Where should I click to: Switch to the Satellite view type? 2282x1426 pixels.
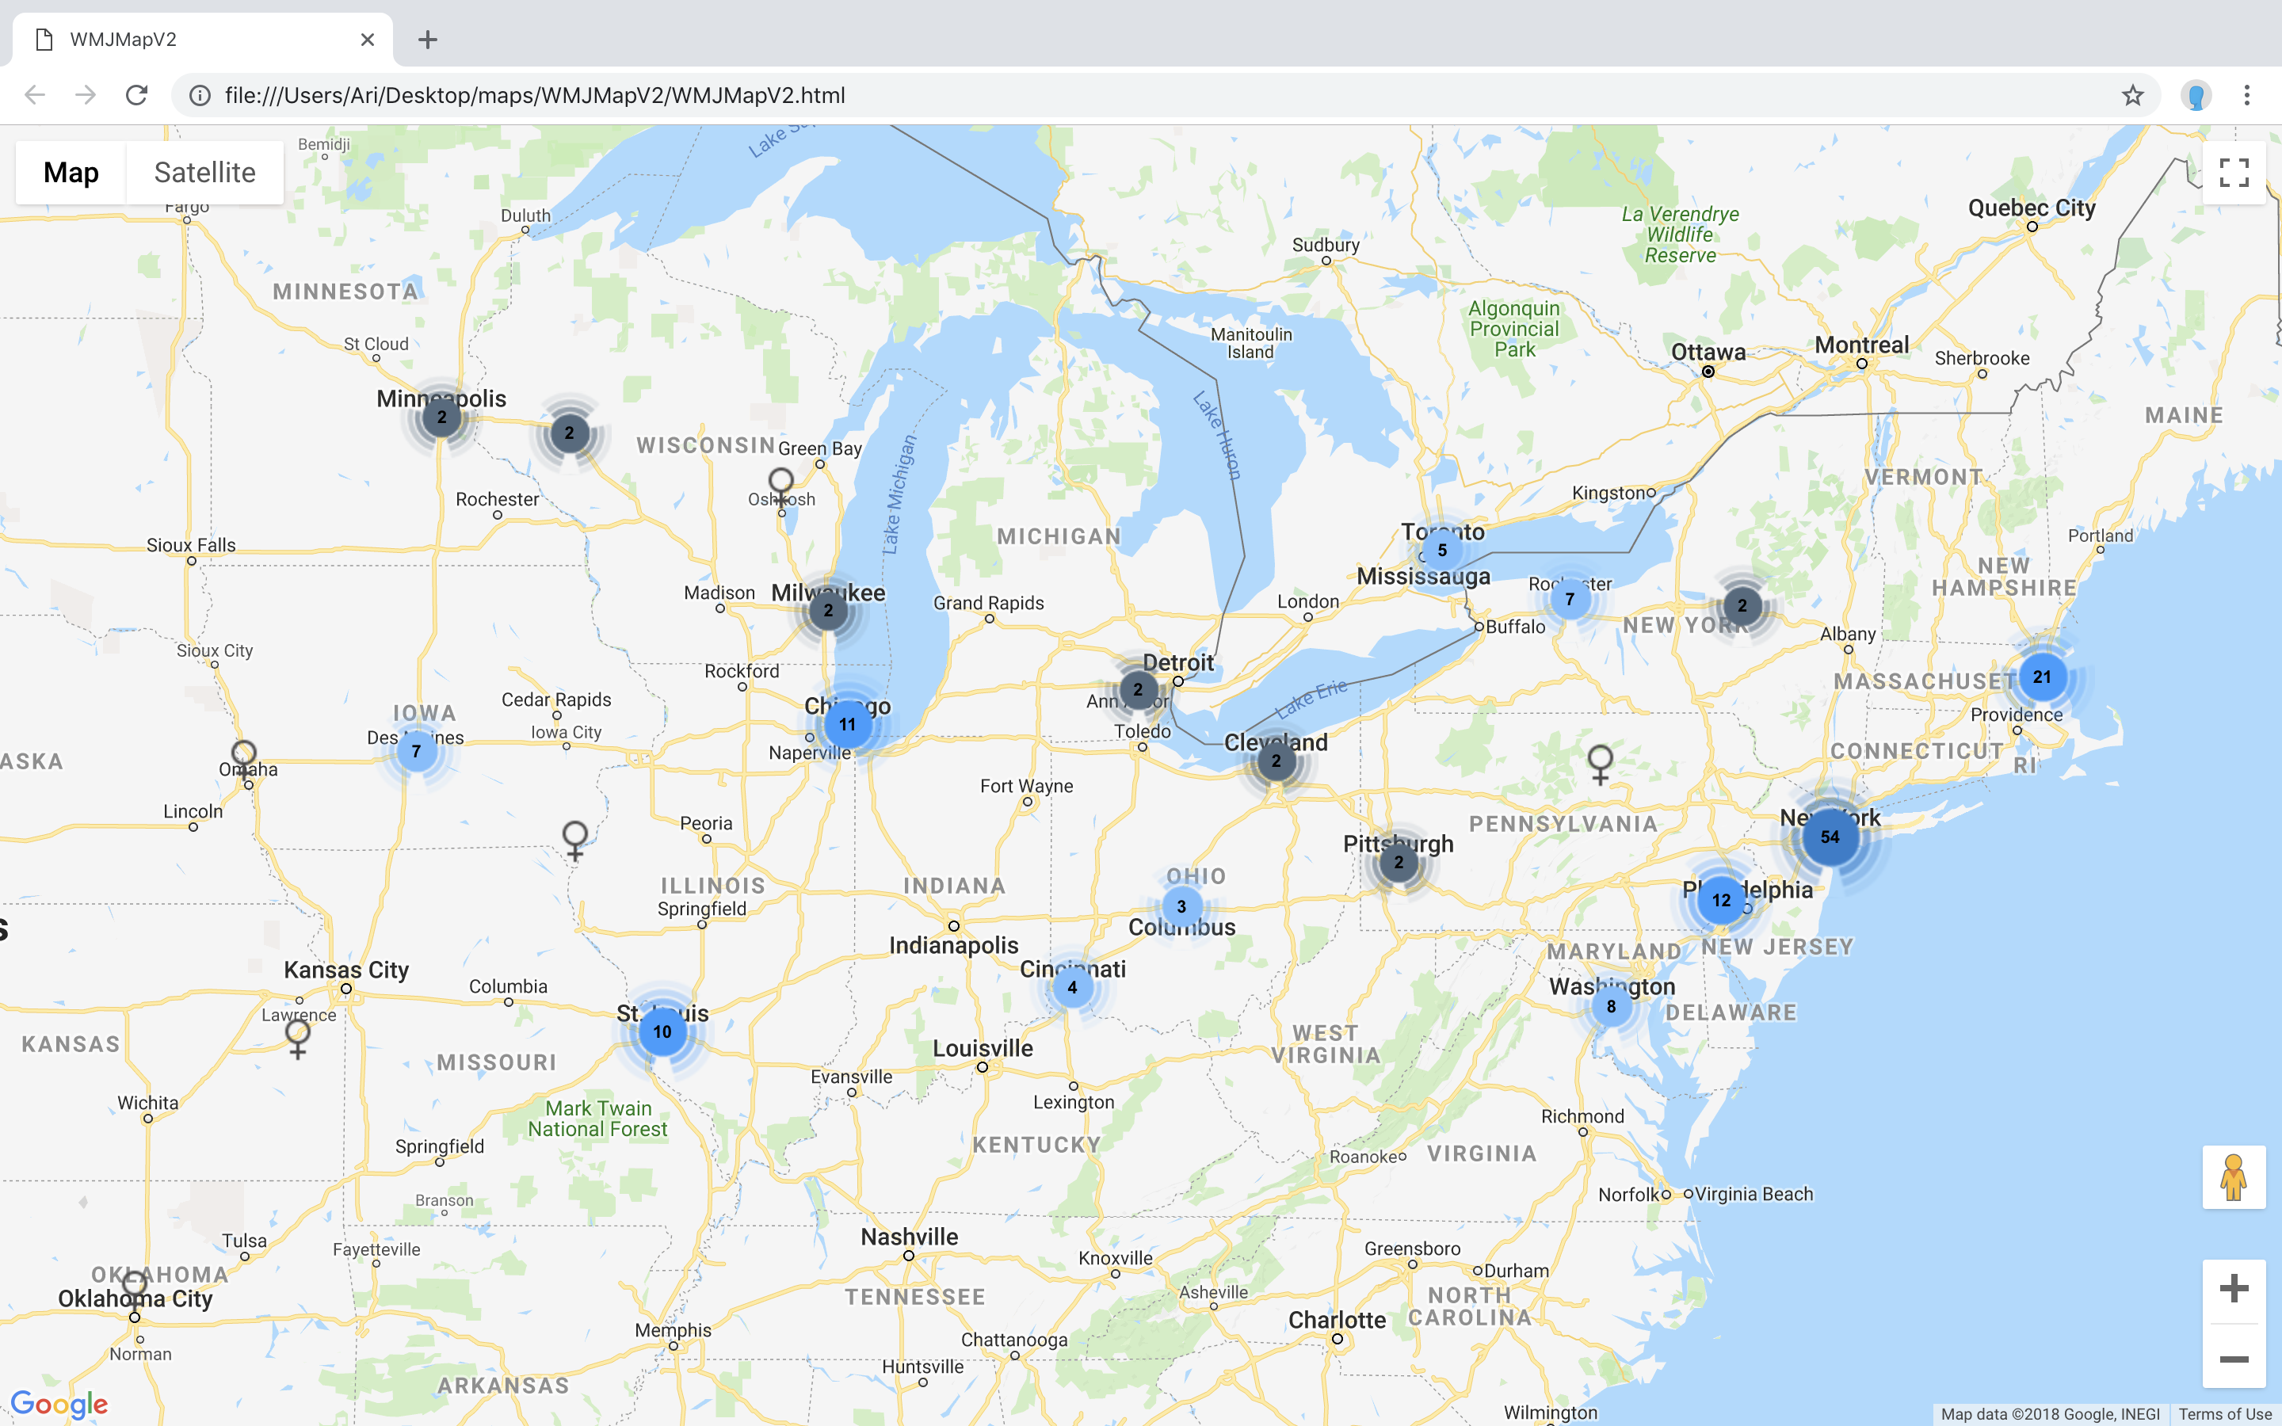pyautogui.click(x=204, y=173)
